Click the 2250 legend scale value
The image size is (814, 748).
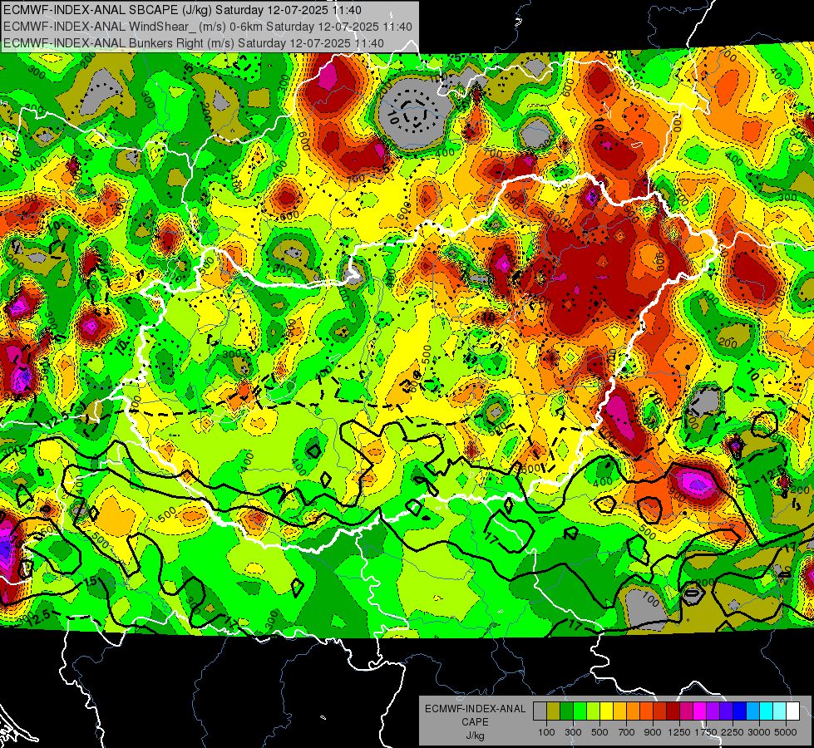pos(733,732)
